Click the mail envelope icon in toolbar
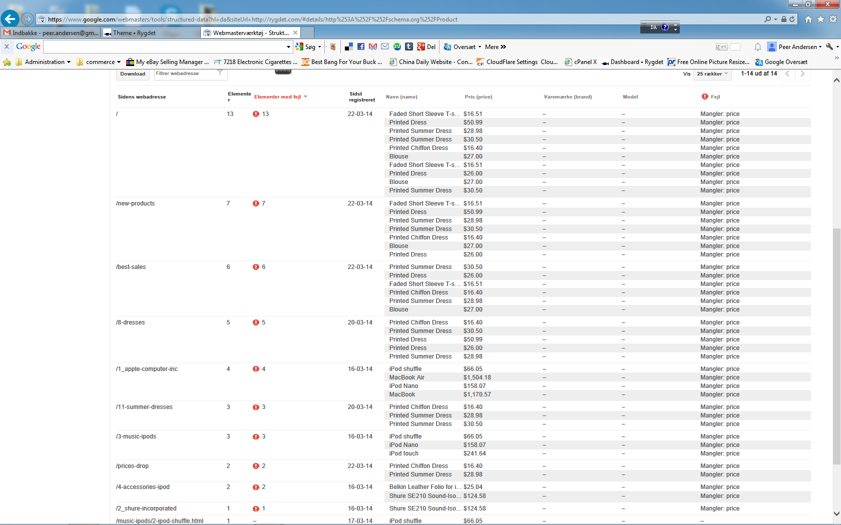Screen dimensions: 841x525 coord(385,46)
